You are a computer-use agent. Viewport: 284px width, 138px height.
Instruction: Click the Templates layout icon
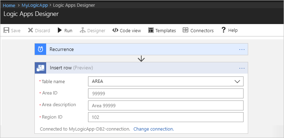click(x=151, y=30)
